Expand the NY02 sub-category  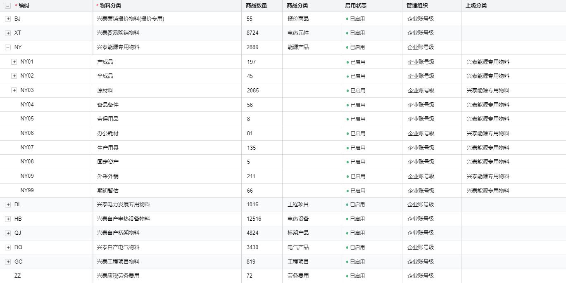(x=14, y=76)
